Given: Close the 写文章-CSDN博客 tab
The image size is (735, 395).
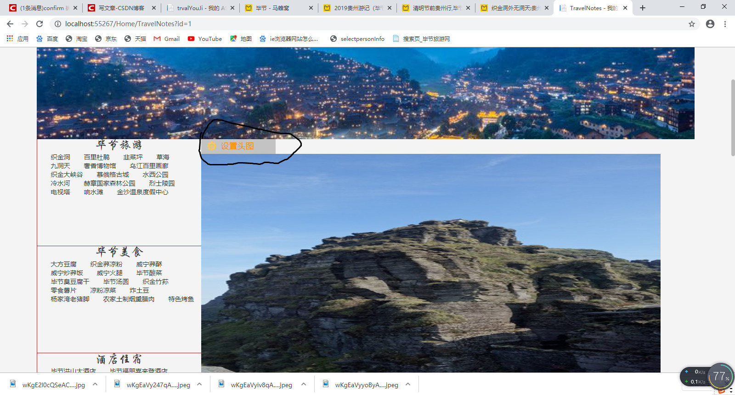Looking at the screenshot, I should [x=154, y=8].
